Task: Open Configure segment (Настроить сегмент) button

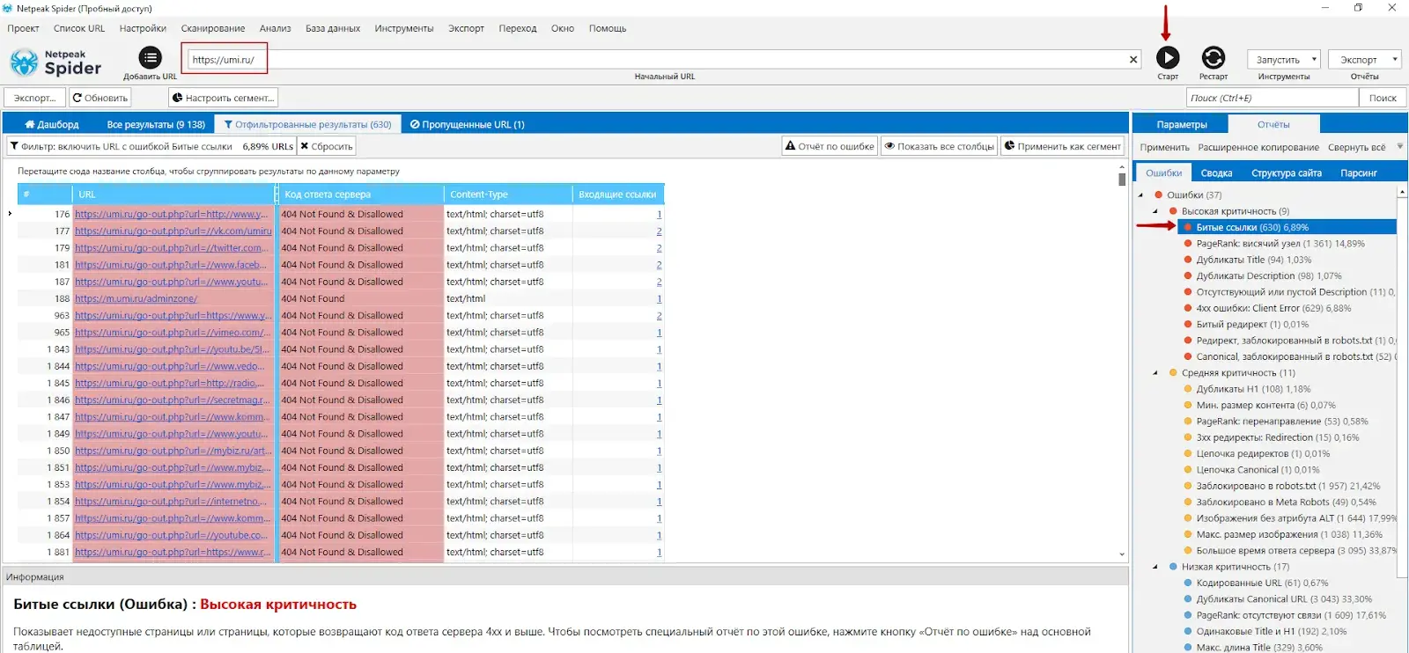Action: tap(224, 98)
